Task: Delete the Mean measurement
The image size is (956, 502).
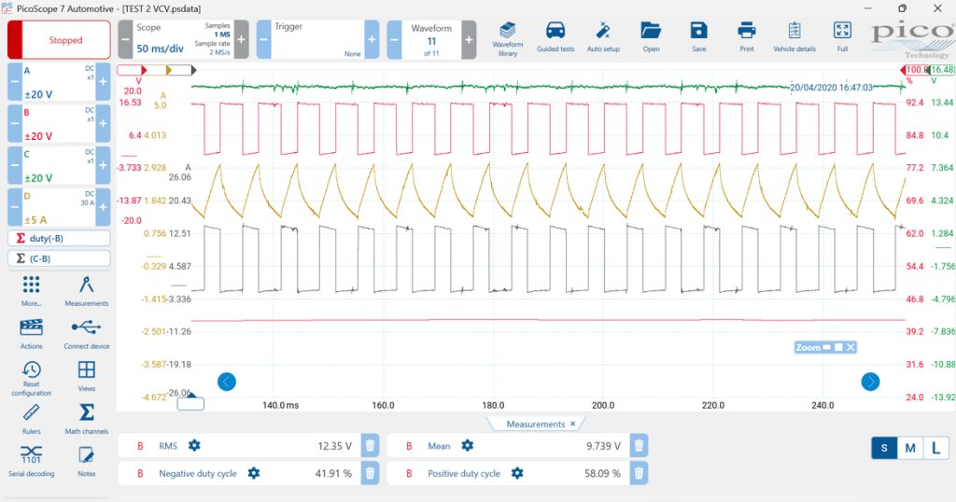Action: [x=639, y=445]
